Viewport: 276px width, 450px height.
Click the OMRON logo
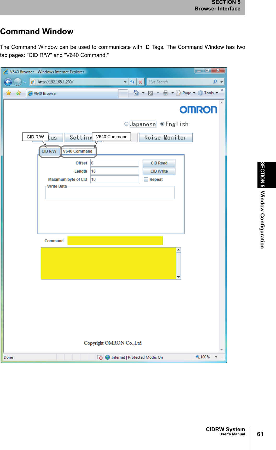(x=198, y=110)
